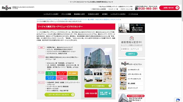Select the bottom-right corridor thumbnail
The width and height of the screenshot is (183, 102).
pyautogui.click(x=108, y=79)
